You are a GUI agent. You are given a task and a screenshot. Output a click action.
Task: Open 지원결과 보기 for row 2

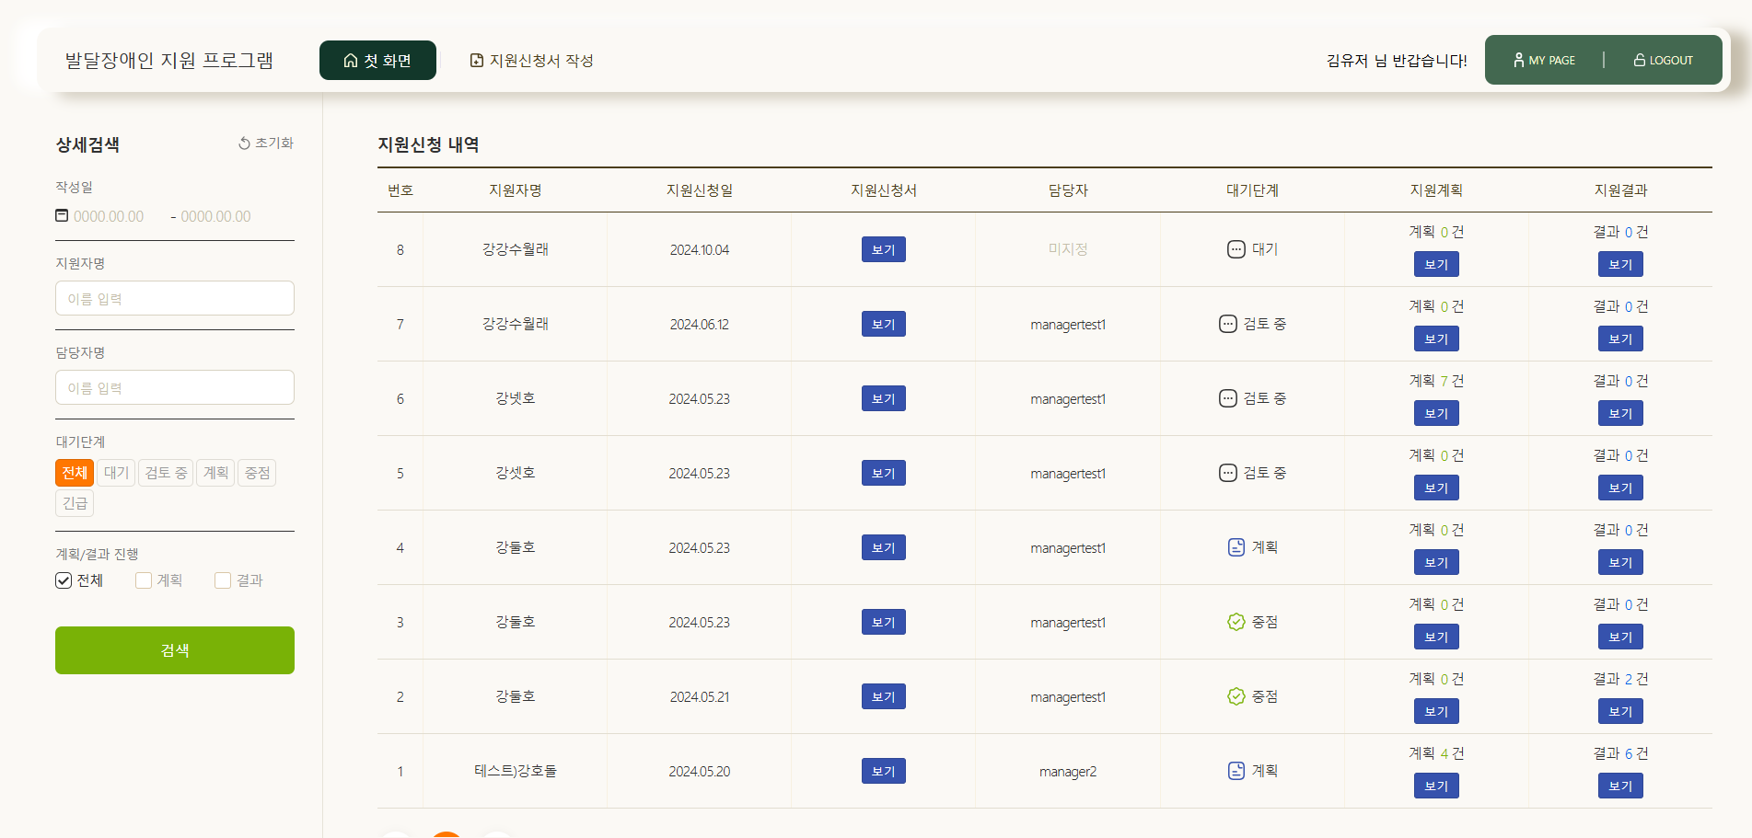click(x=1620, y=711)
